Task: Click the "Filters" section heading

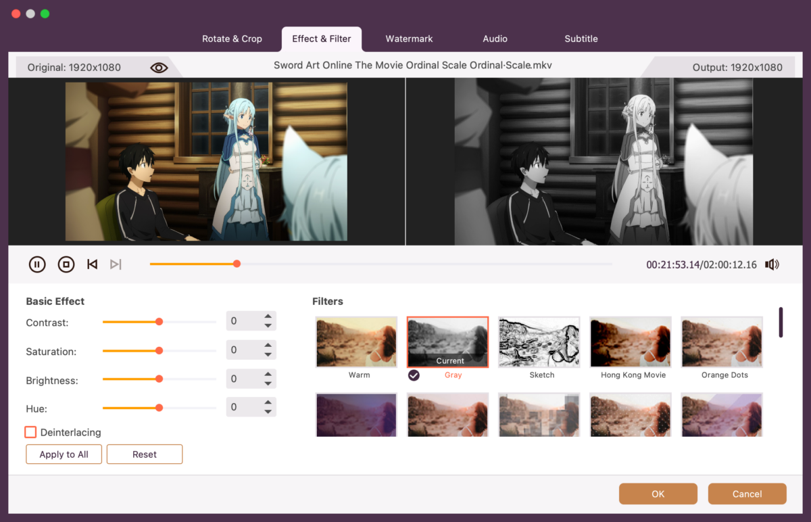Action: [x=328, y=302]
